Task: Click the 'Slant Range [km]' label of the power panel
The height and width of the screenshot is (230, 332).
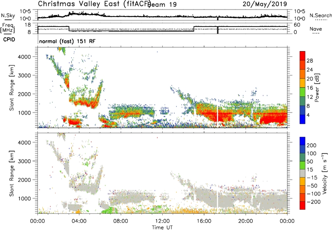Action: (12, 88)
